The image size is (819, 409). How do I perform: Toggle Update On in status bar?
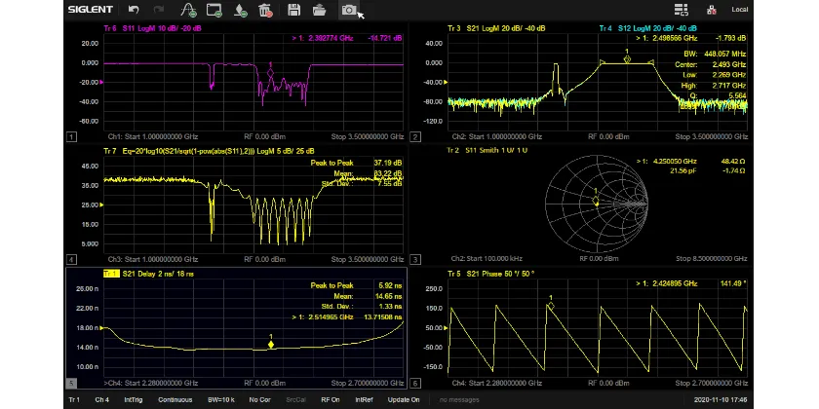404,400
